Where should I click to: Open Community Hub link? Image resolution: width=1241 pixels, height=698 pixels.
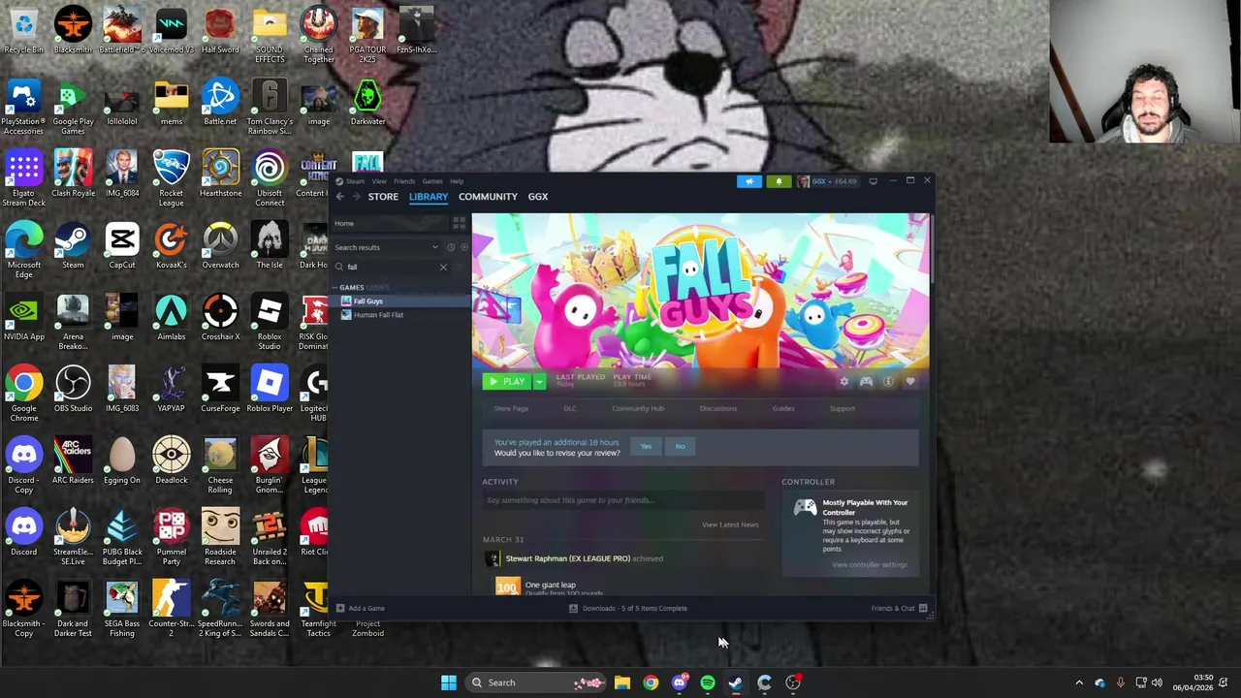pyautogui.click(x=638, y=408)
